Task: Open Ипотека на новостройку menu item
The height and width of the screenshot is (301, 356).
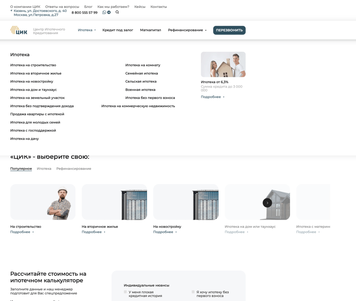Action: [31, 82]
